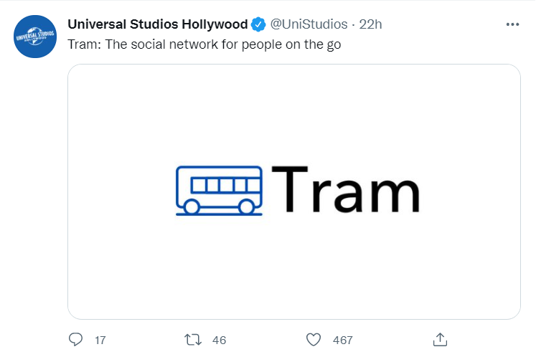Click the blue verified badge
The width and height of the screenshot is (536, 357).
pos(258,24)
